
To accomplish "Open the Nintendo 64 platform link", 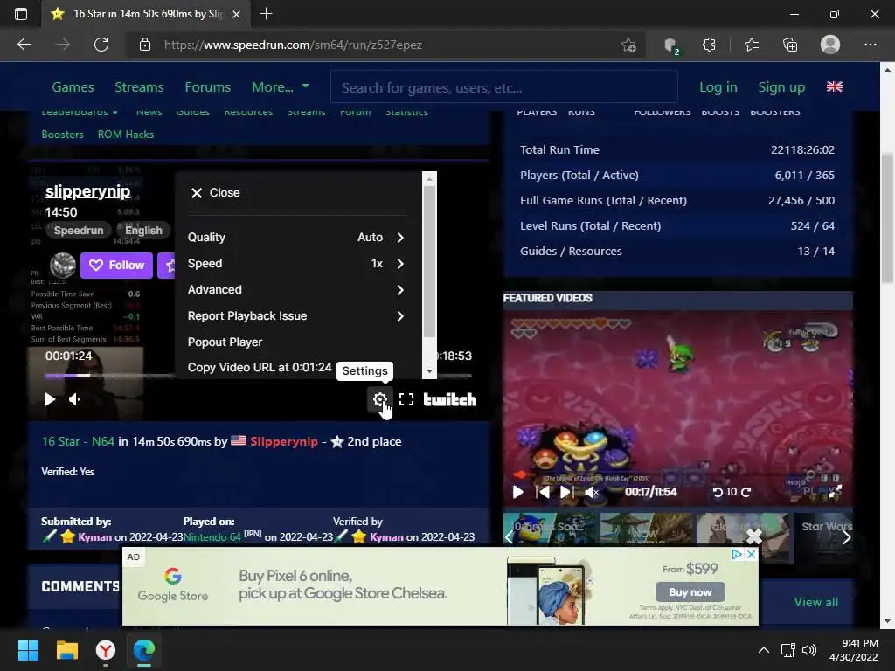I will point(212,537).
